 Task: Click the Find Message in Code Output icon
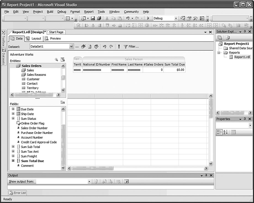click(x=96, y=181)
